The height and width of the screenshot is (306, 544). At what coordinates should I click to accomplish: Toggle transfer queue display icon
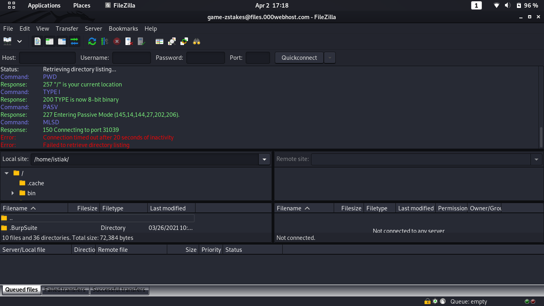point(74,41)
